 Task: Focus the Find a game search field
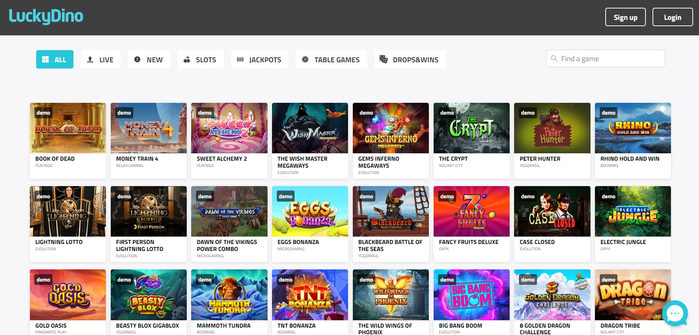pyautogui.click(x=606, y=59)
